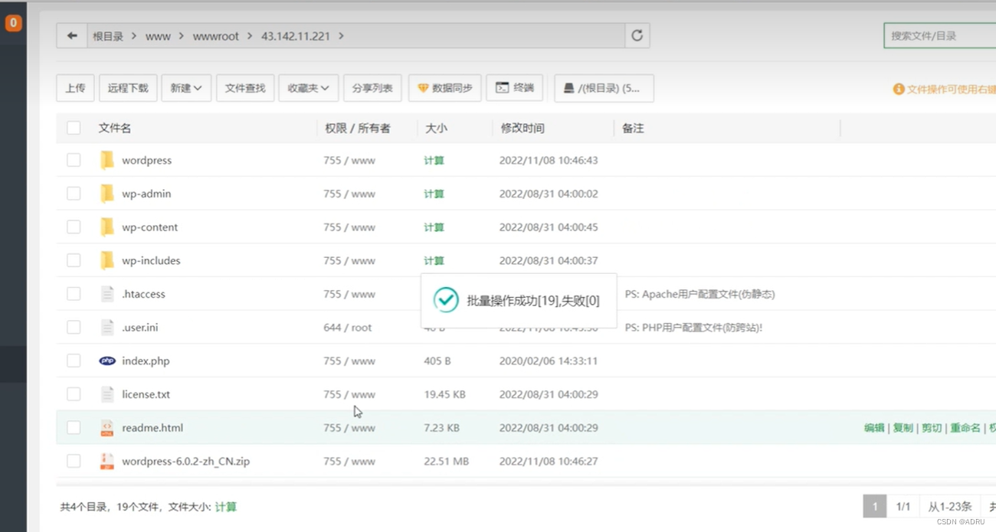Sort by 大小 column header

pos(436,128)
